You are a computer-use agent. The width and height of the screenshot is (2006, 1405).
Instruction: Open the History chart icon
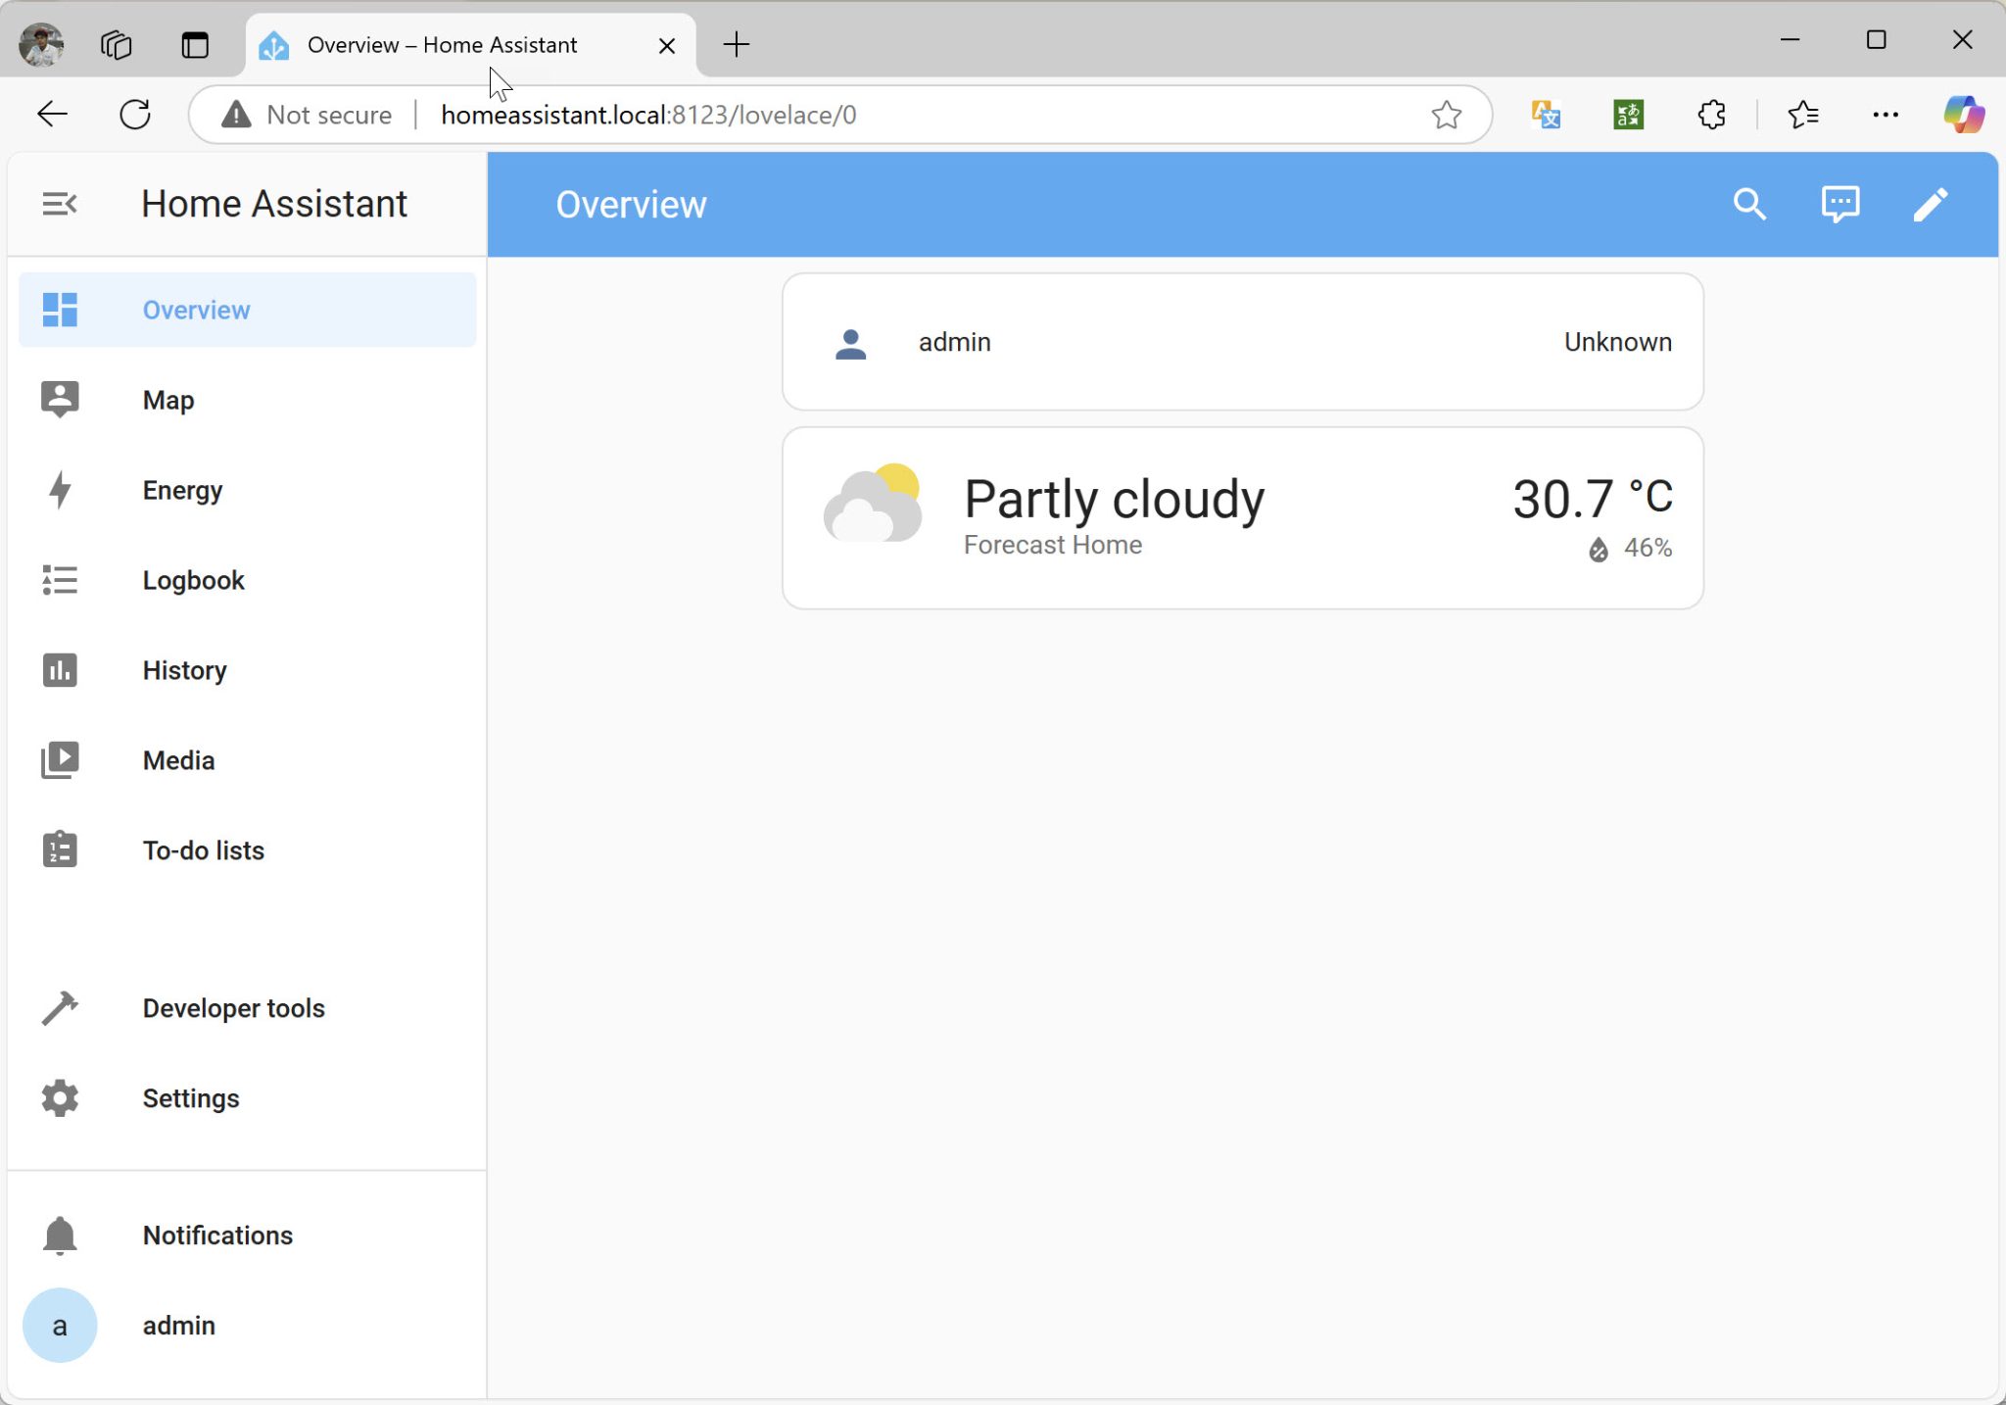click(x=60, y=670)
